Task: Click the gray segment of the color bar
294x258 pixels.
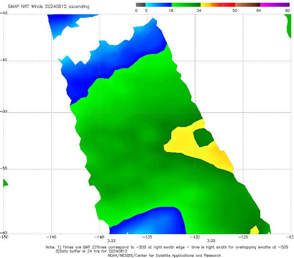Action: pyautogui.click(x=141, y=5)
